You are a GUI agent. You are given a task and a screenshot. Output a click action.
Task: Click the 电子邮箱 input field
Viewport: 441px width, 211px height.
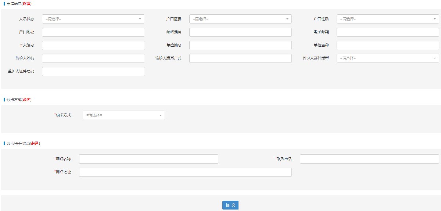(x=388, y=32)
